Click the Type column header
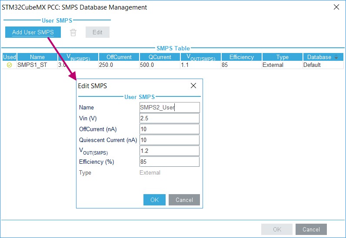The width and height of the screenshot is (346, 238). (x=283, y=57)
